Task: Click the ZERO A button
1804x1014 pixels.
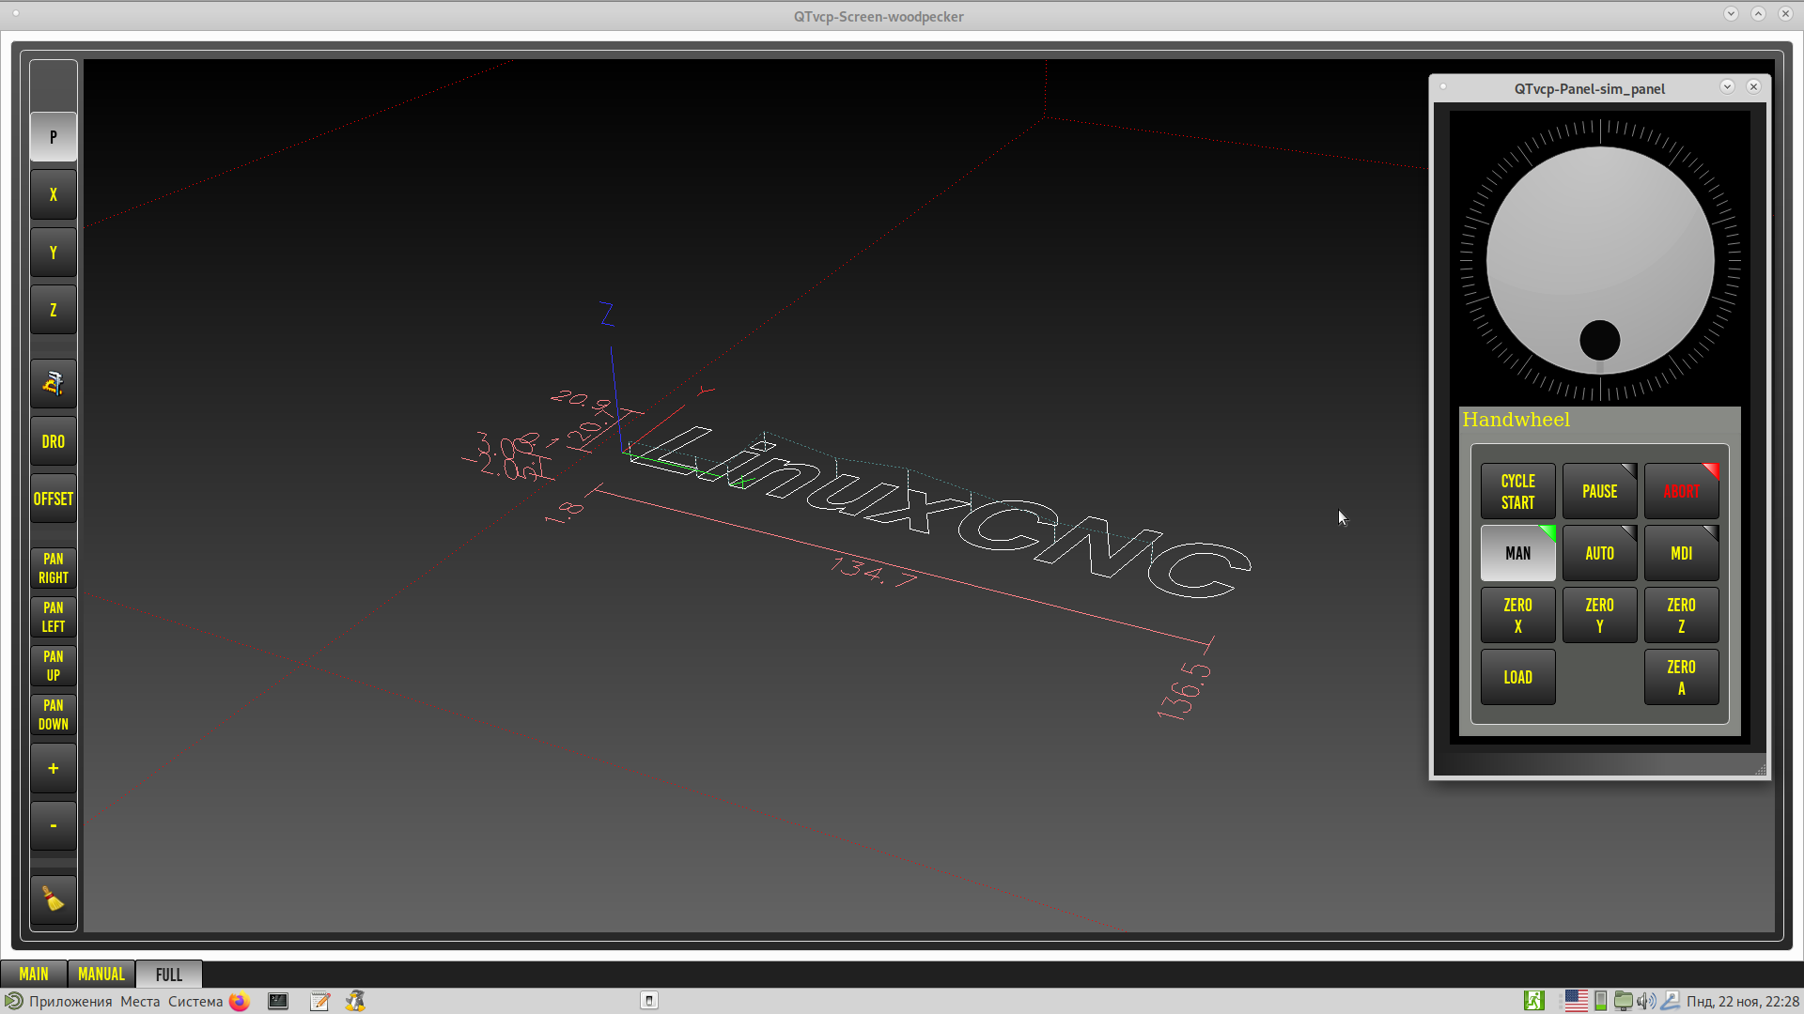Action: [1682, 677]
